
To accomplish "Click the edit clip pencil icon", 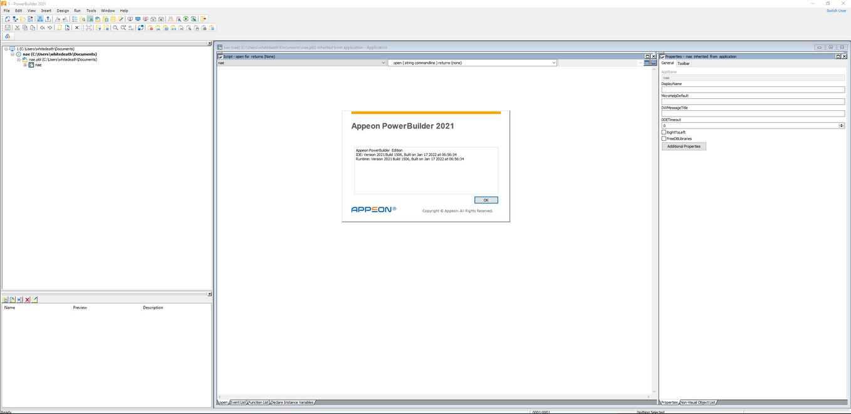I will pos(34,299).
